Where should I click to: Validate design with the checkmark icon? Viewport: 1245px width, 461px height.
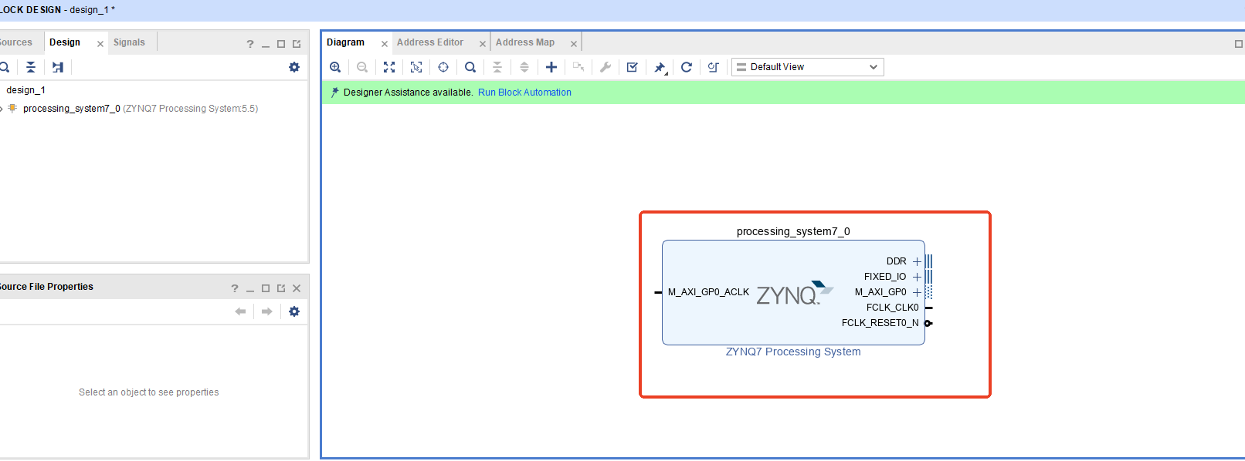coord(633,67)
